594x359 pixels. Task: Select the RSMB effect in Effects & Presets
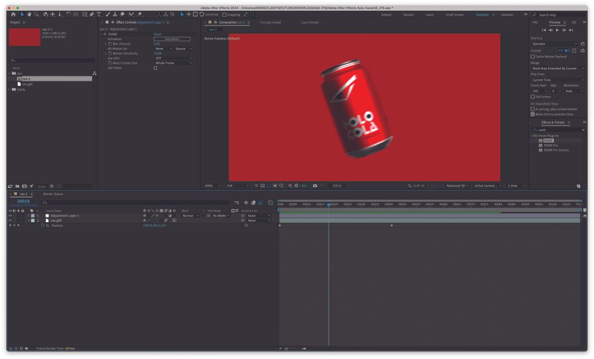pos(548,141)
